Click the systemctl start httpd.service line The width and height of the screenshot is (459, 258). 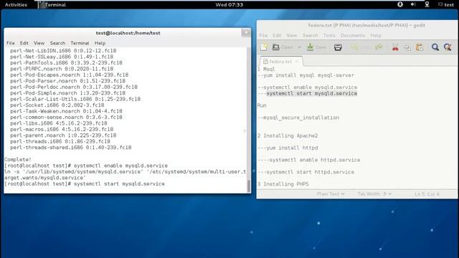pos(306,172)
